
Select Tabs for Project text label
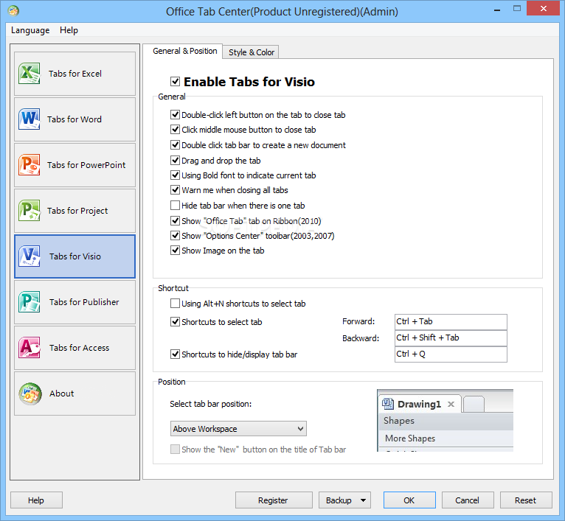pos(77,211)
